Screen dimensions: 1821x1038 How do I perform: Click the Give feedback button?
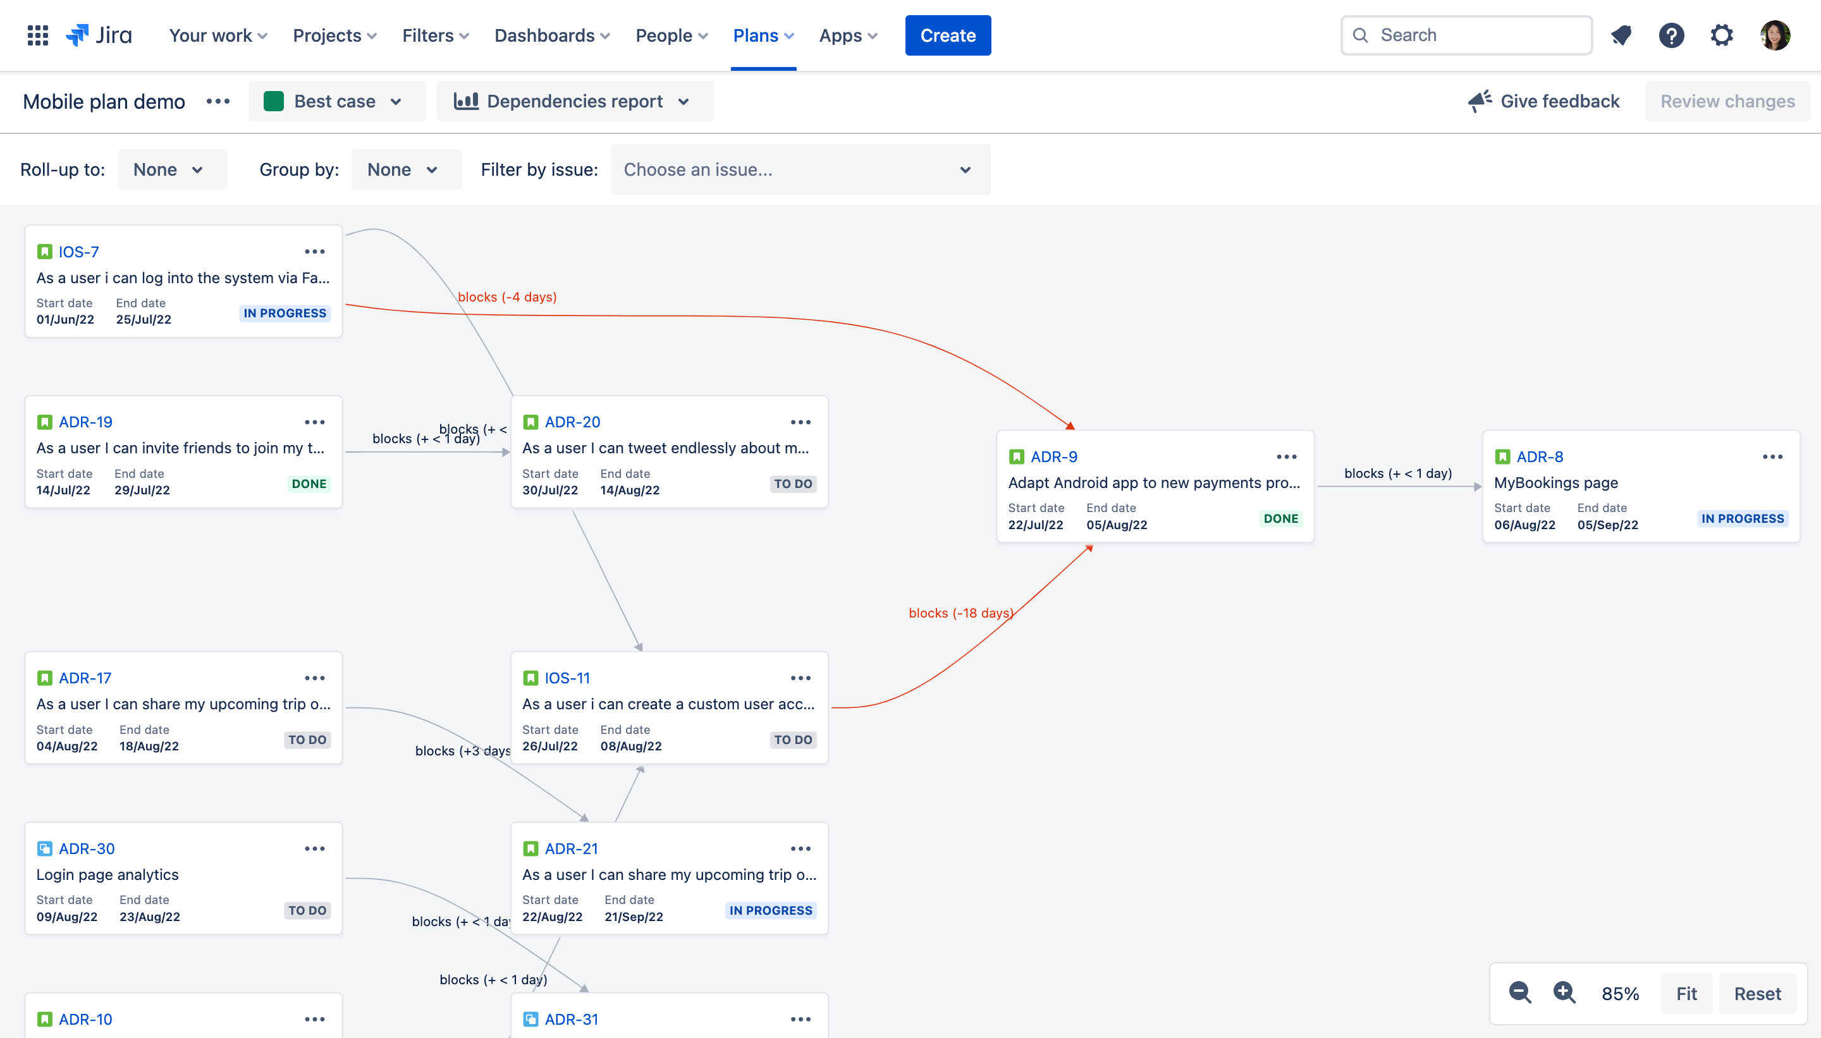click(x=1543, y=101)
